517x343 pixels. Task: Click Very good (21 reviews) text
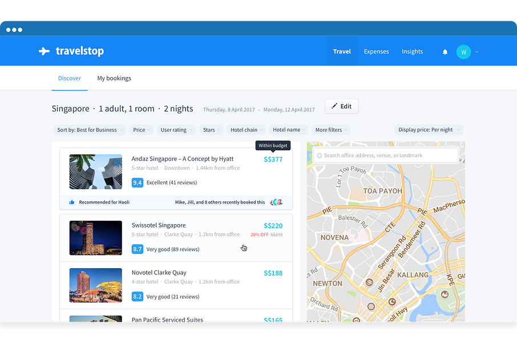click(173, 297)
